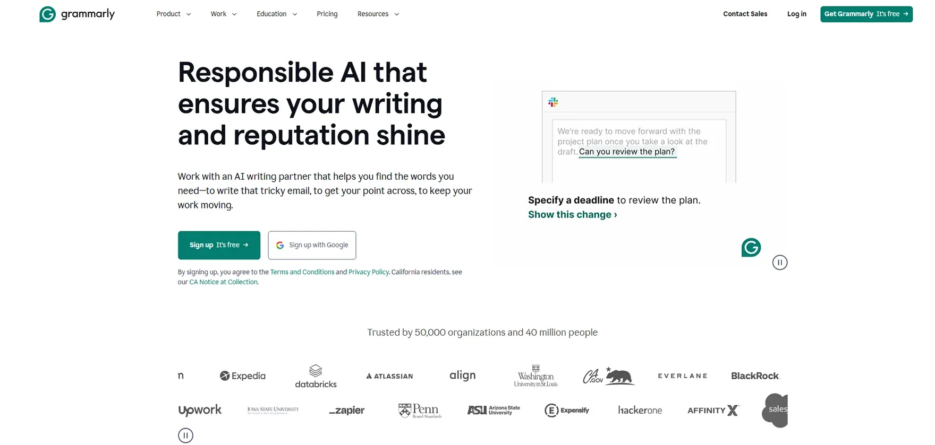This screenshot has height=445, width=935.
Task: Click the Expedia logo
Action: pyautogui.click(x=242, y=376)
